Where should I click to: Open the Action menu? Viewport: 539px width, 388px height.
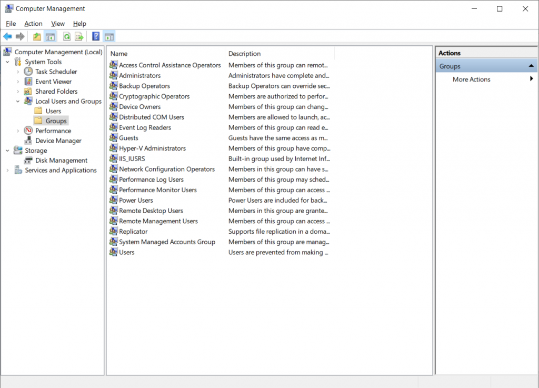point(33,23)
